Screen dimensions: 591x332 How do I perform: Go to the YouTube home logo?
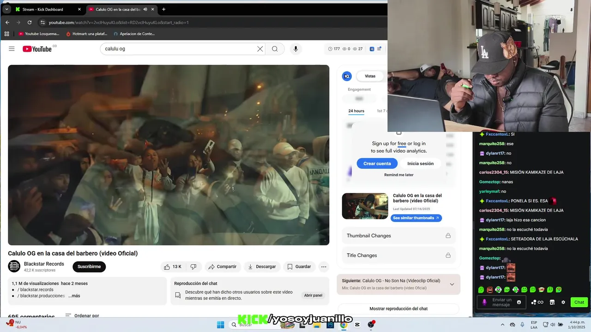click(x=37, y=49)
